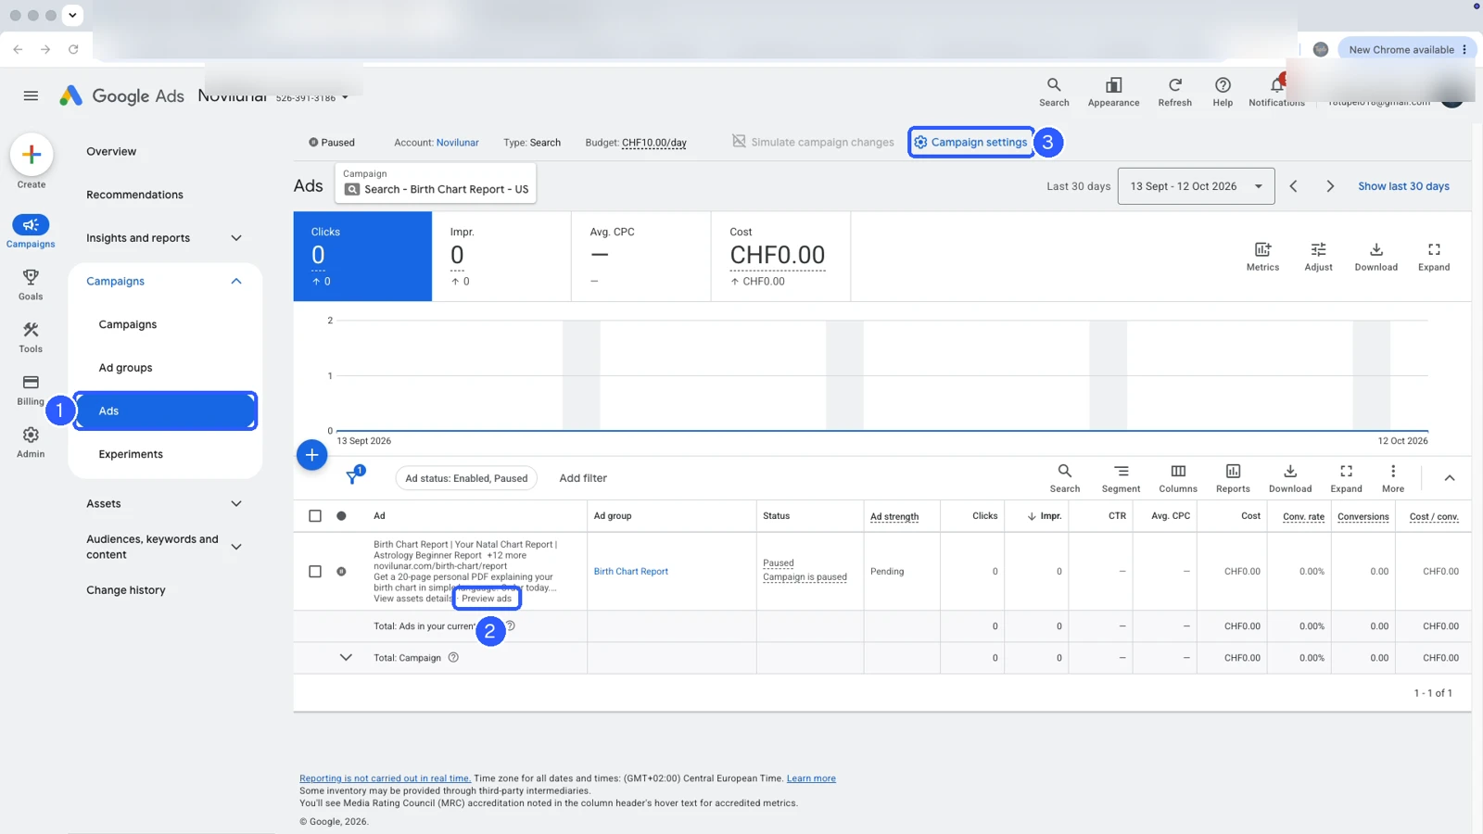Select the Clicks metric scorecard
This screenshot has width=1483, height=834.
point(362,257)
